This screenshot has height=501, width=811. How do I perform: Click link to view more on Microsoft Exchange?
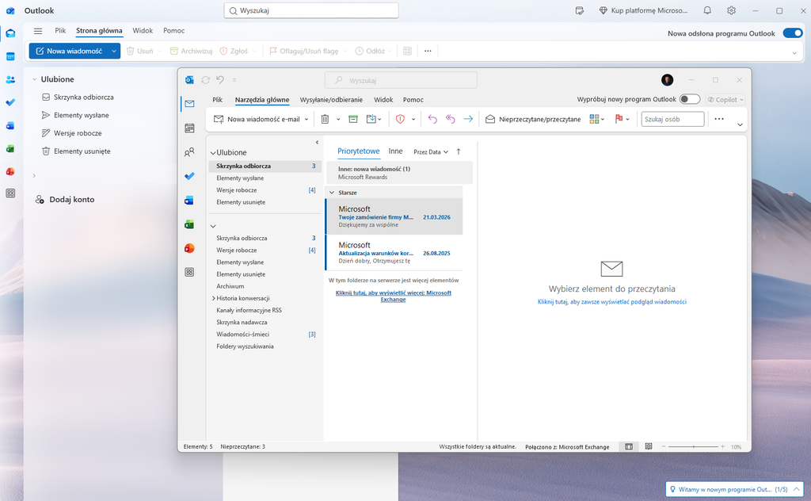point(393,296)
